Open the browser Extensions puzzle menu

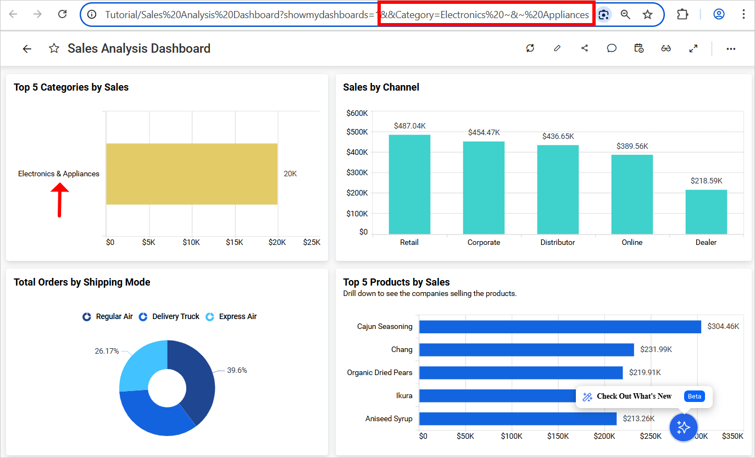[x=682, y=14]
